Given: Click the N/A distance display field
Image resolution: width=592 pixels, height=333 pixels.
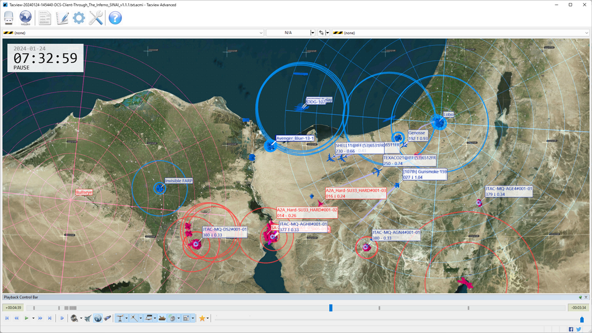Looking at the screenshot, I should coord(288,33).
